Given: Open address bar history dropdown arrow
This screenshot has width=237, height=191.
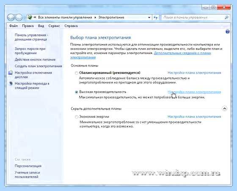Looking at the screenshot, I should pyautogui.click(x=149, y=17).
